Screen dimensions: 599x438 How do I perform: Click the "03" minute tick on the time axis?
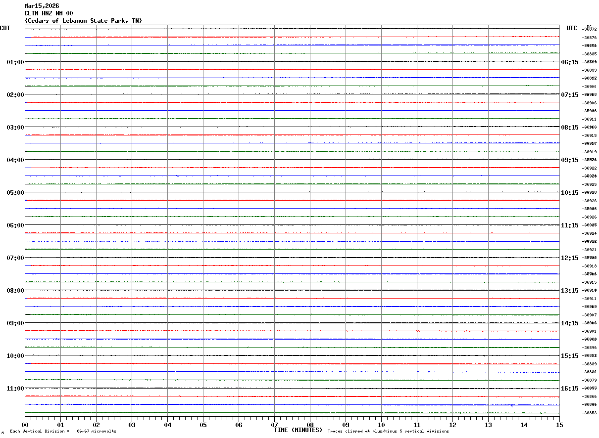click(x=132, y=425)
